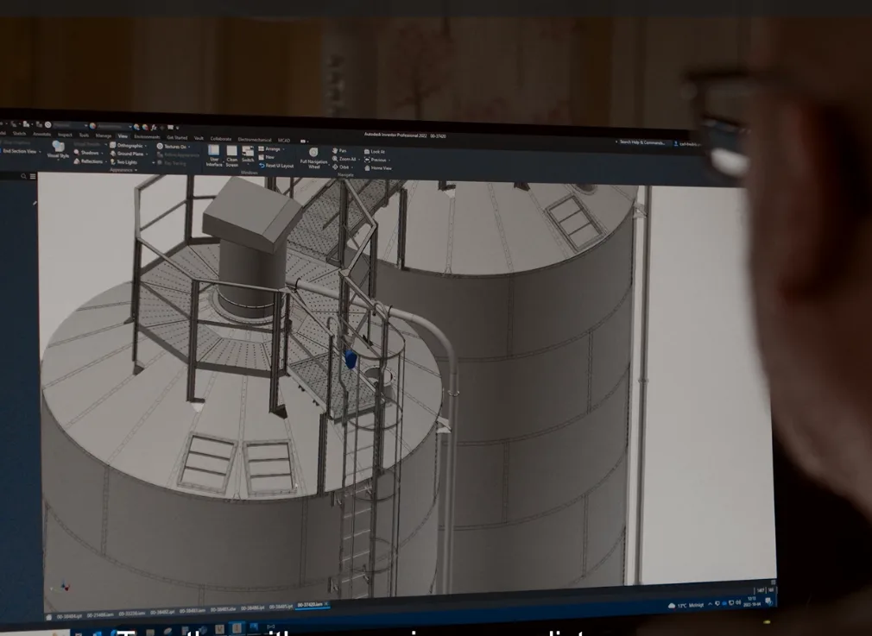
Task: Click the roof vent housing in the model
Action: point(252,216)
